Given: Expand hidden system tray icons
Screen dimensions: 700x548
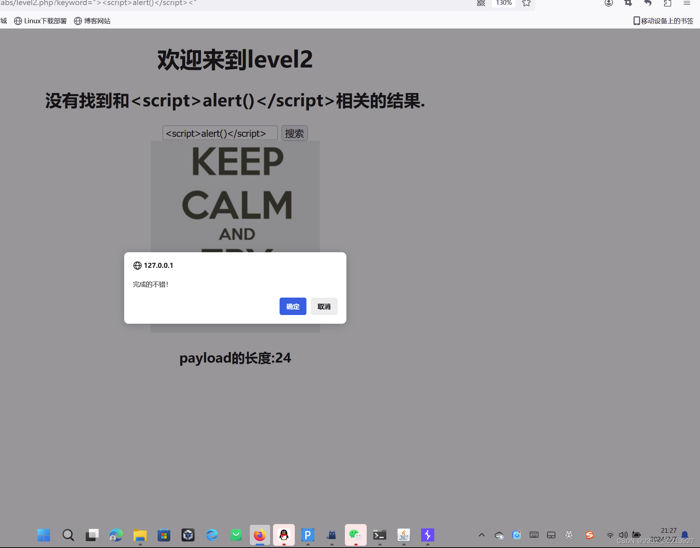Looking at the screenshot, I should coord(481,535).
